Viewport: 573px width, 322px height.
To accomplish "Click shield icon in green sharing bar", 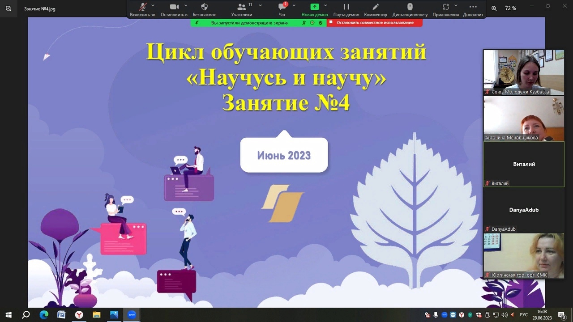I will coord(321,22).
